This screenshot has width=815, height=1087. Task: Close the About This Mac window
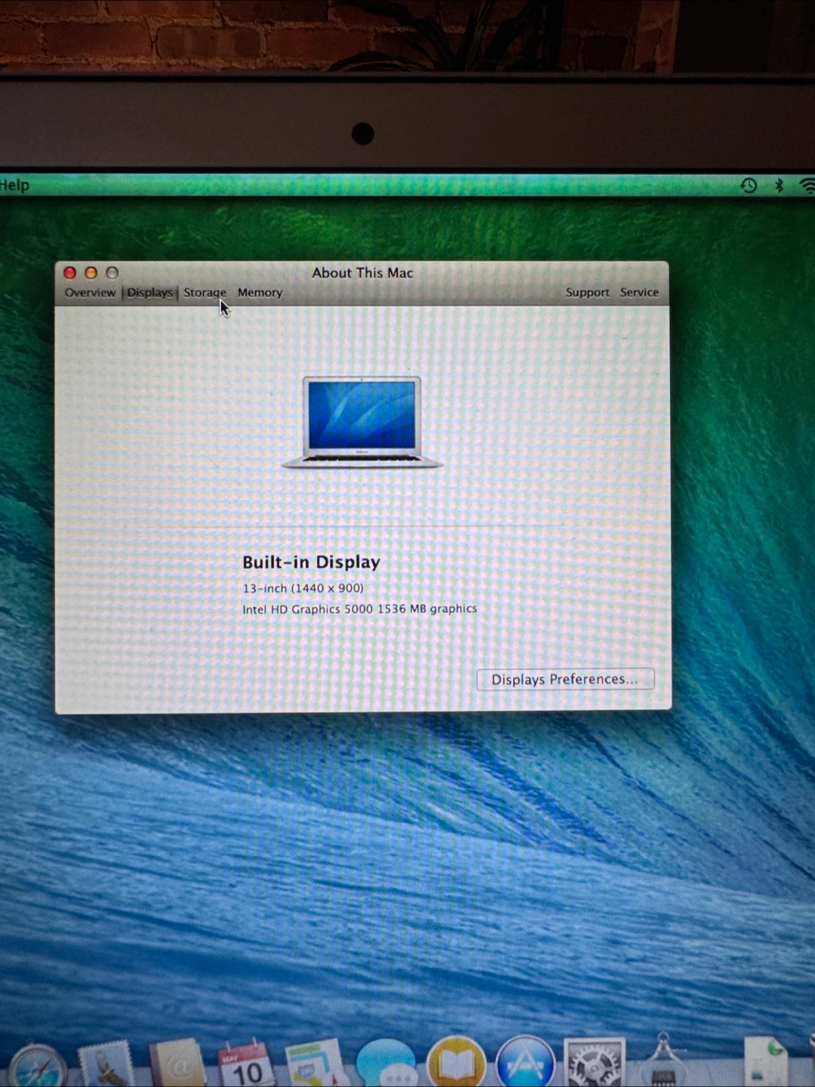pos(70,273)
